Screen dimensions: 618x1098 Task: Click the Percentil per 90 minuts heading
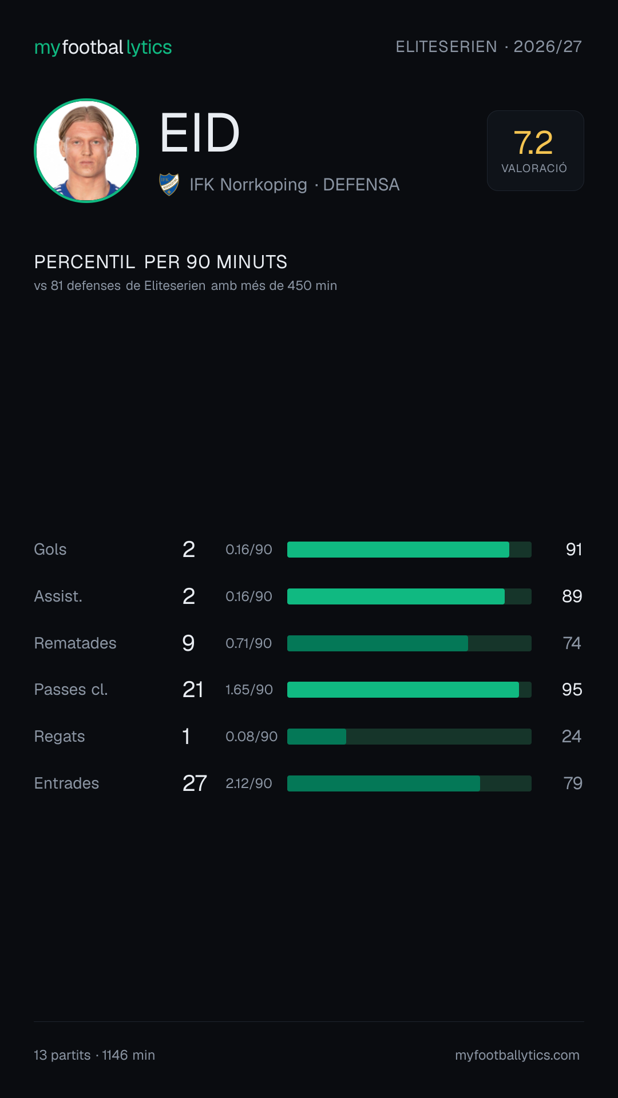click(161, 262)
